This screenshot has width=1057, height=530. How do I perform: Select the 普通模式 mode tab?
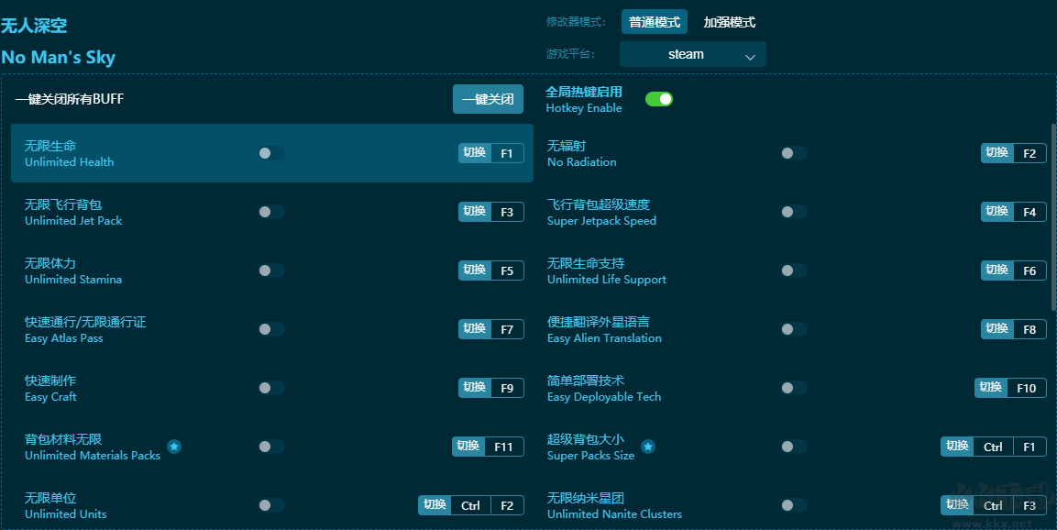tap(655, 21)
